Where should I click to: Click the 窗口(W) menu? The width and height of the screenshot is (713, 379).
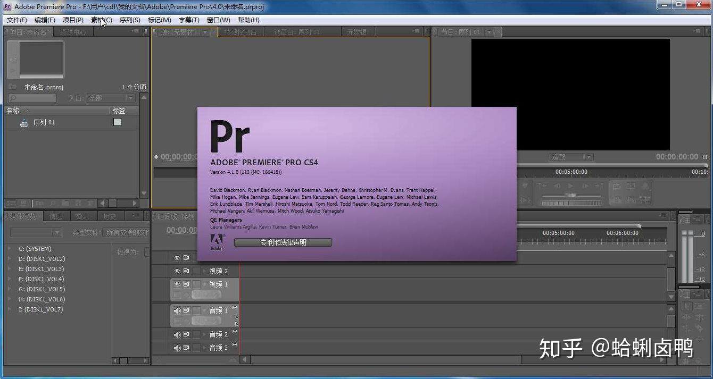coord(219,20)
